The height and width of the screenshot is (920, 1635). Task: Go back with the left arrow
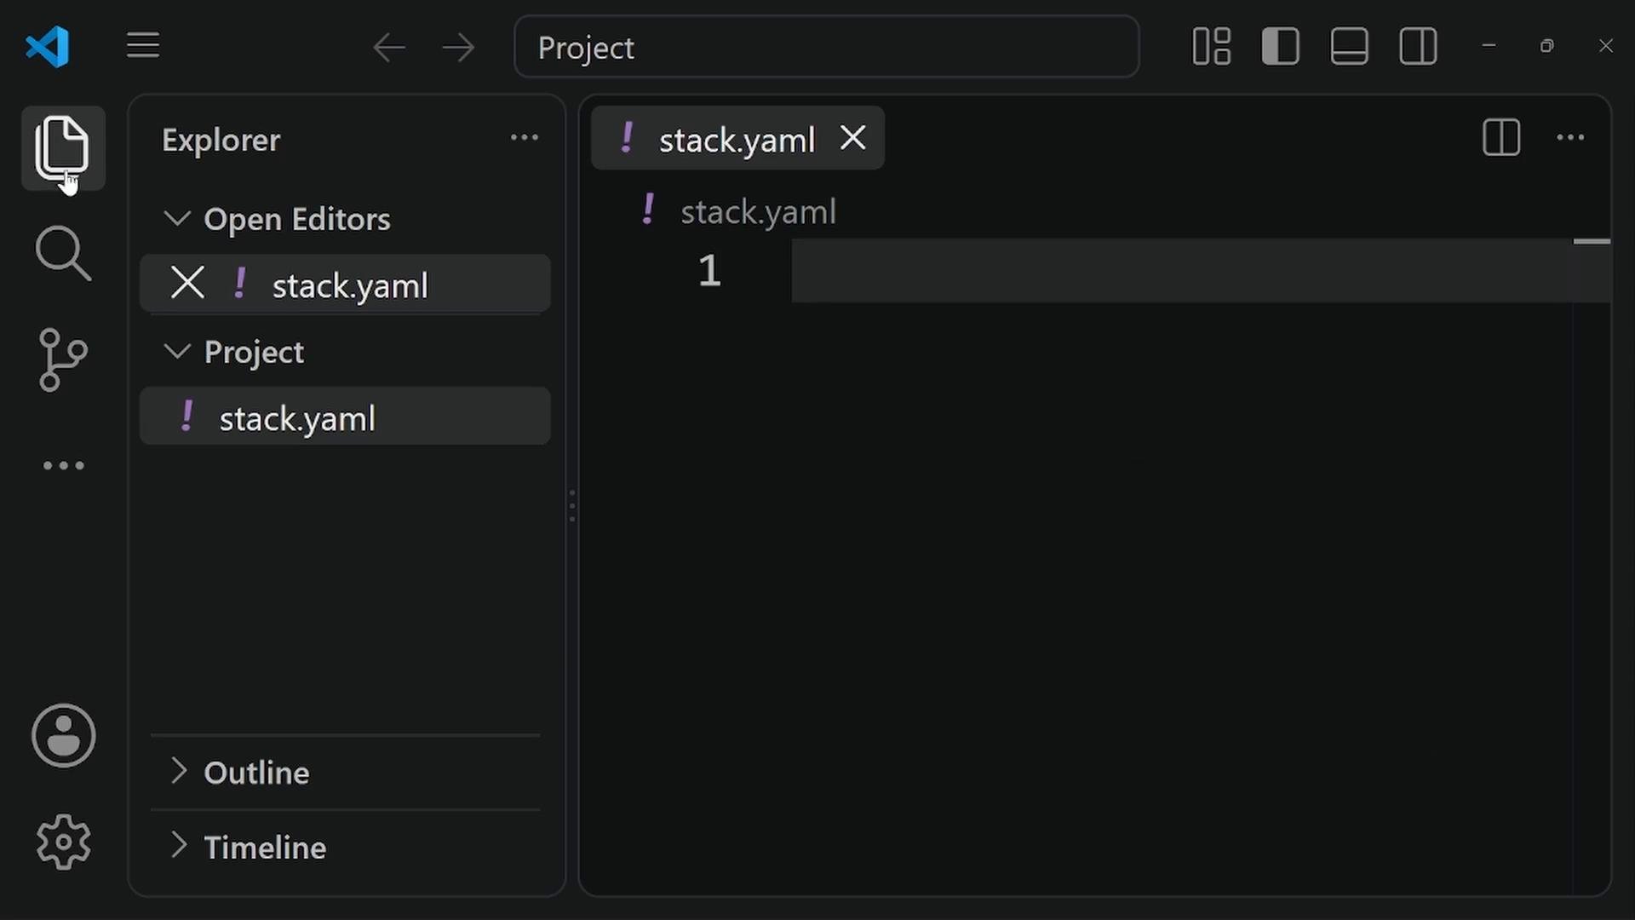[389, 47]
